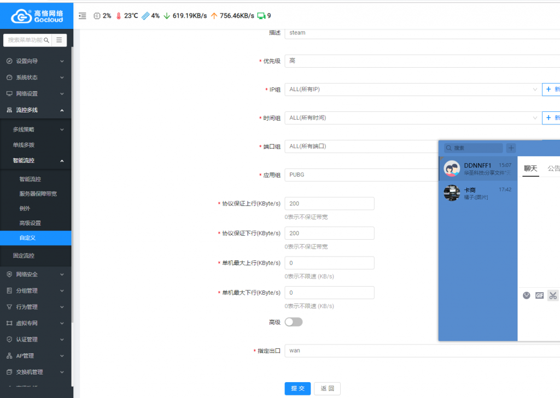Click the green online devices monitor icon

(261, 16)
